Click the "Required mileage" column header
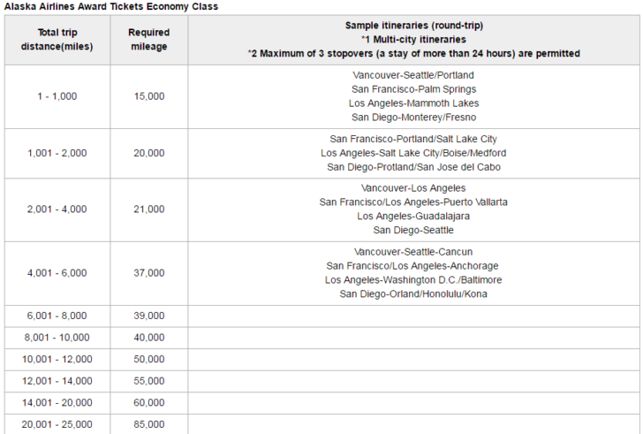Screen dimensions: 643x434 pyautogui.click(x=149, y=40)
